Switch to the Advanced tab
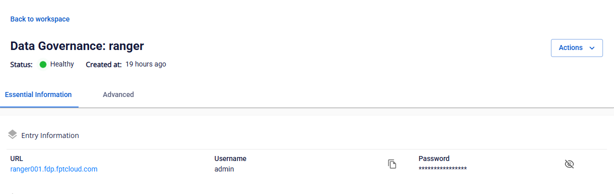Screen dimensions: 614x194 tap(118, 94)
